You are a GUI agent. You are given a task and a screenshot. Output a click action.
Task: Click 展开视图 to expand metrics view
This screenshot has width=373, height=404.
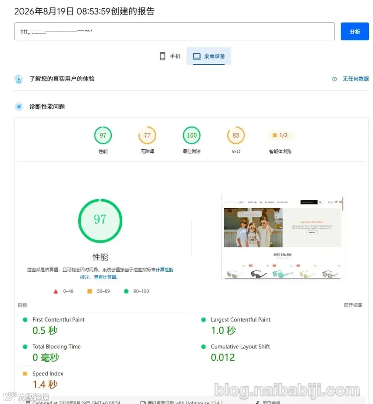[353, 305]
